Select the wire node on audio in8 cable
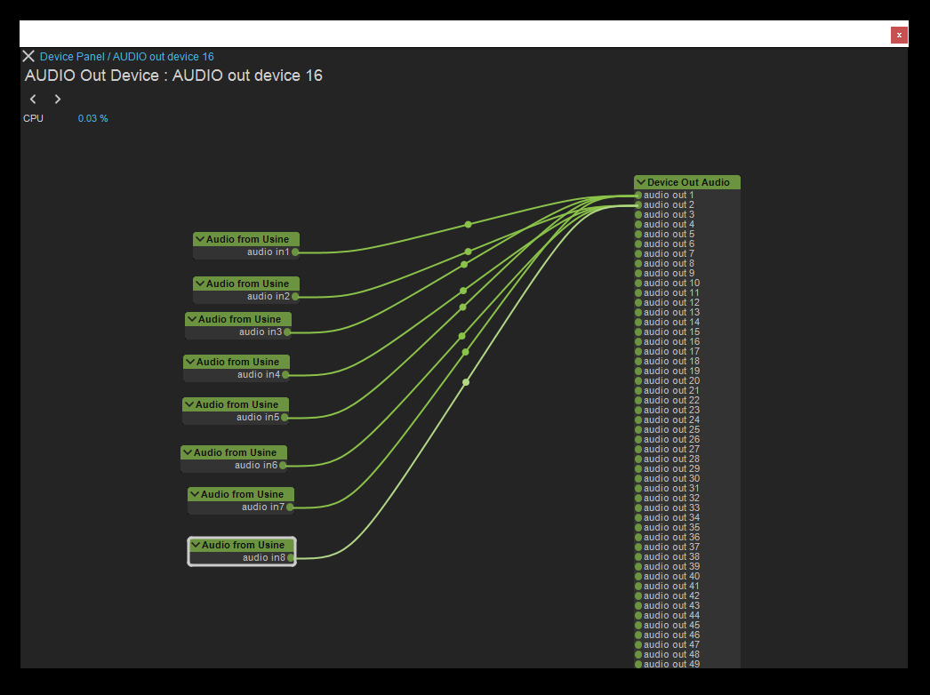930x695 pixels. [x=466, y=382]
